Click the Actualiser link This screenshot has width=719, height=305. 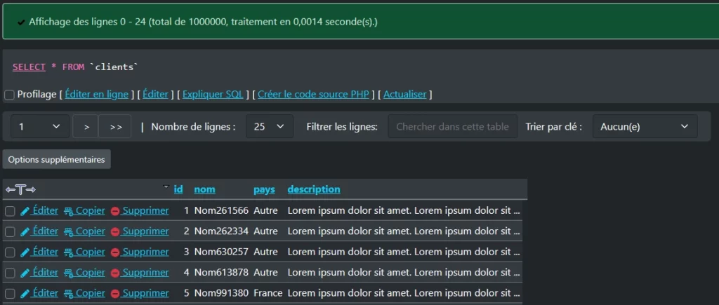[x=405, y=95]
